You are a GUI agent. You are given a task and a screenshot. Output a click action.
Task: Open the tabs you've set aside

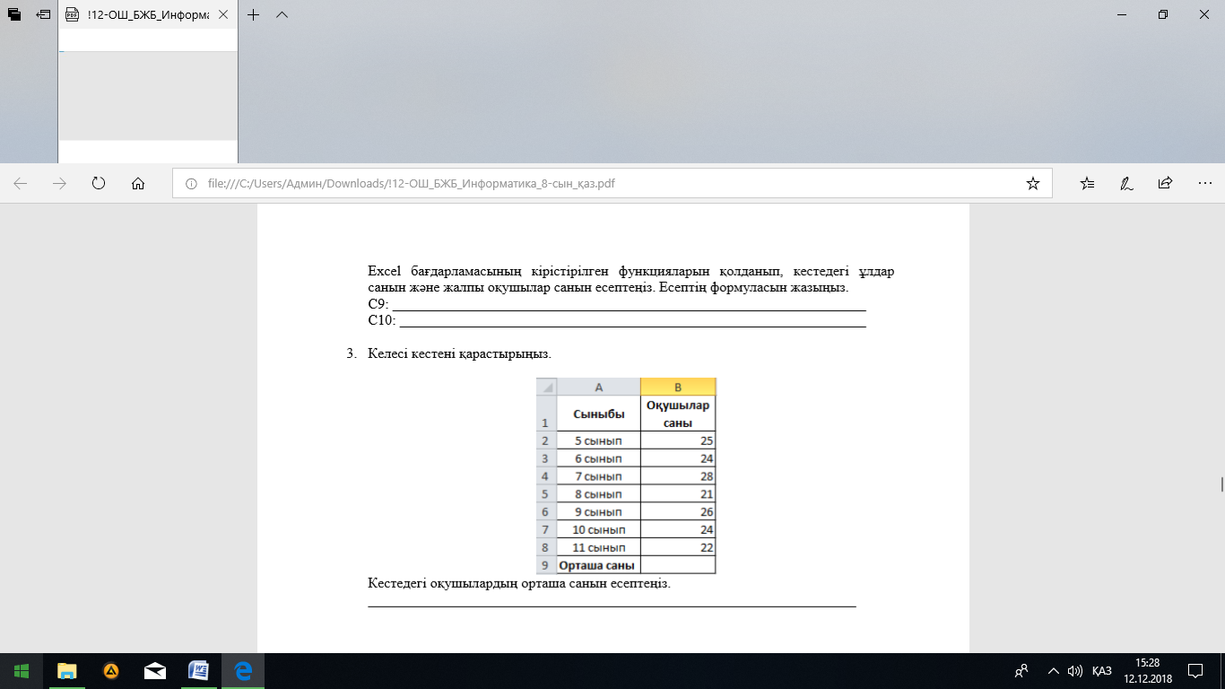coord(14,15)
